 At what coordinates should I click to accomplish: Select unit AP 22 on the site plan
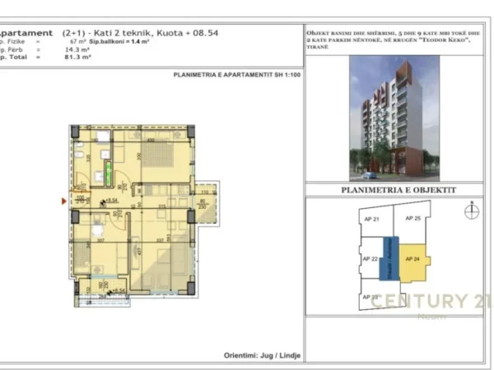369,260
